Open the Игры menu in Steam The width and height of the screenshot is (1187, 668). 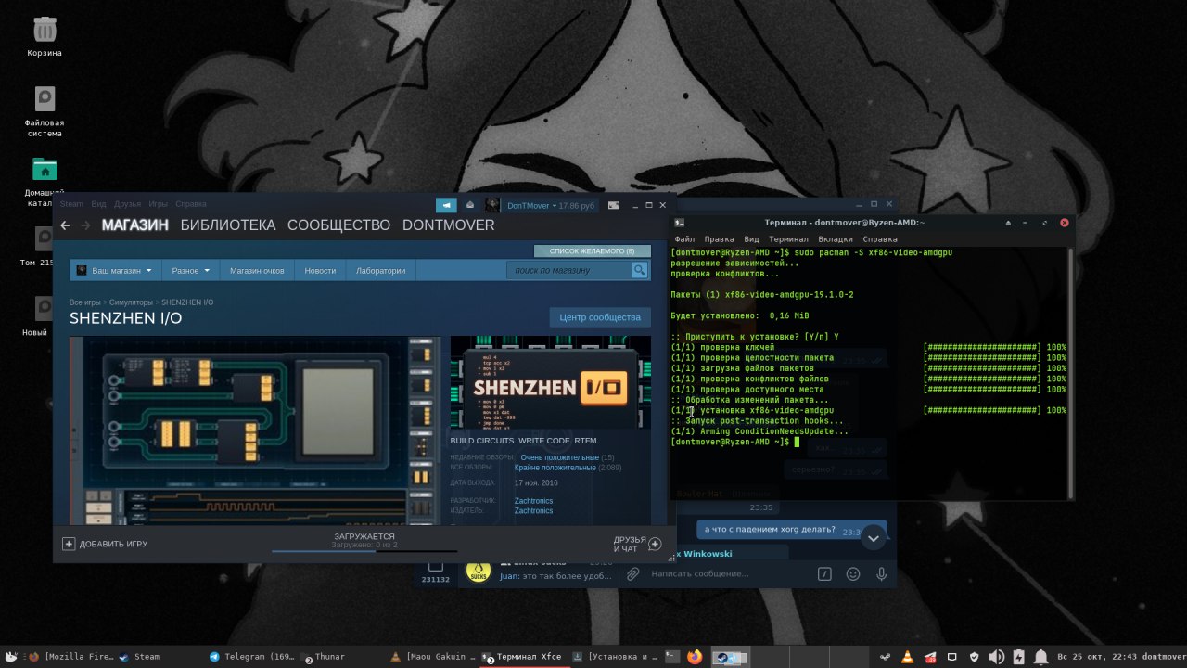coord(159,204)
